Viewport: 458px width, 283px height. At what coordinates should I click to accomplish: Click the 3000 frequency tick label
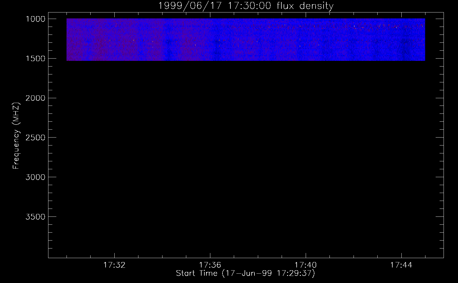(35, 177)
